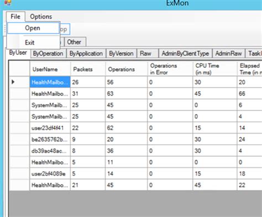Select HealthMailbo... user cell with 21 packets
Image resolution: width=262 pixels, height=217 pixels.
(x=50, y=185)
